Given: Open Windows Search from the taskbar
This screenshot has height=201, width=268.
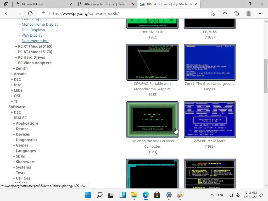Looking at the screenshot, I should 99,195.
